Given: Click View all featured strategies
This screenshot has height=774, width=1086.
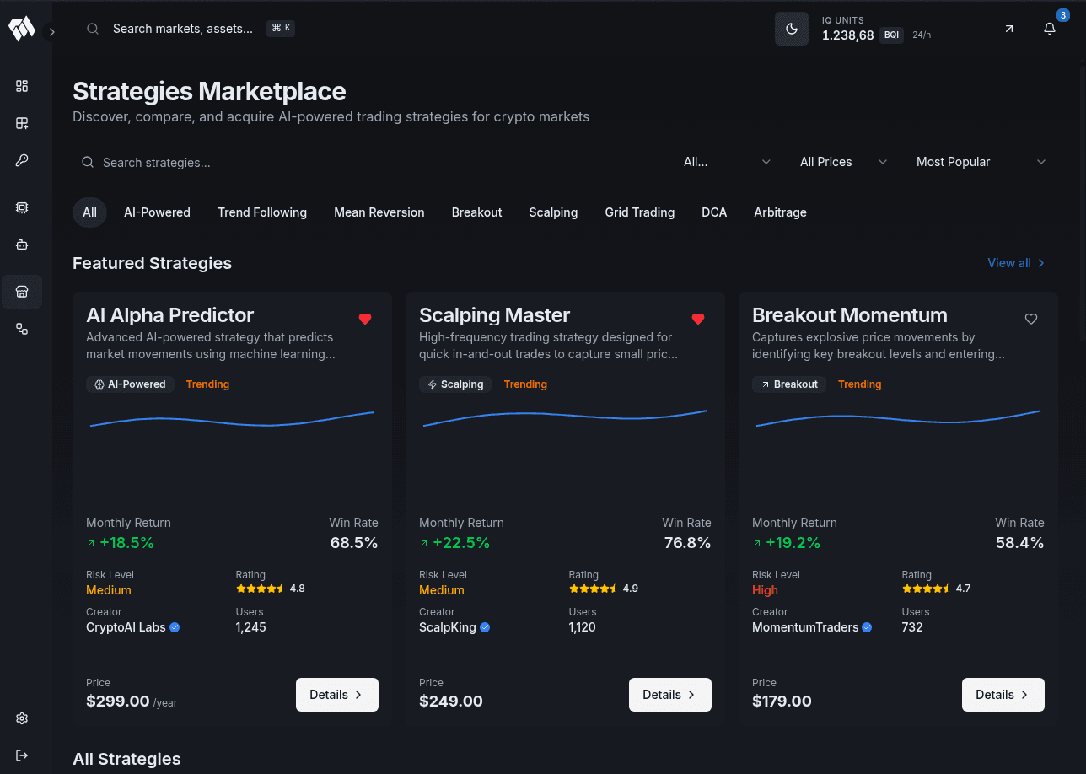Looking at the screenshot, I should 1015,263.
